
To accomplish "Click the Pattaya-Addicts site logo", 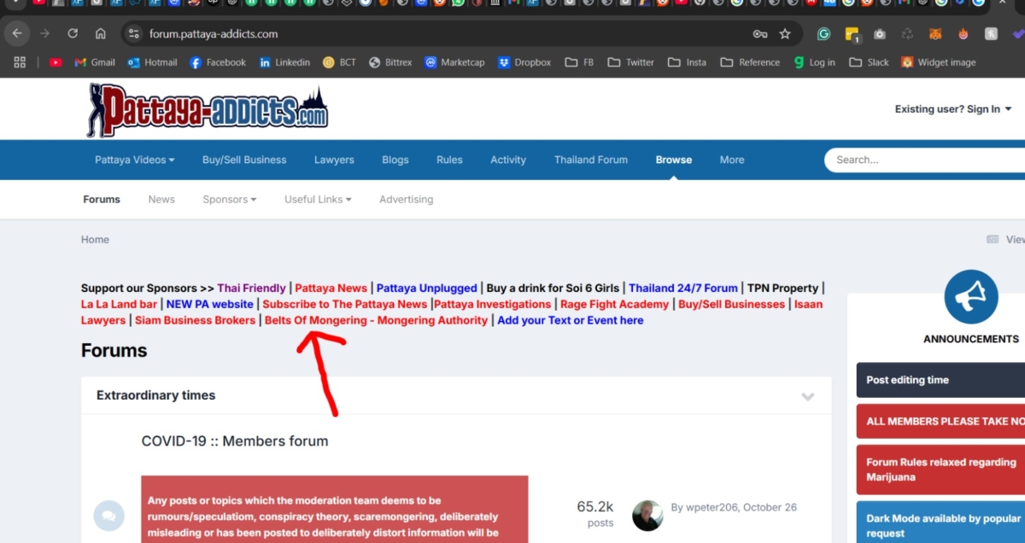I will point(208,109).
